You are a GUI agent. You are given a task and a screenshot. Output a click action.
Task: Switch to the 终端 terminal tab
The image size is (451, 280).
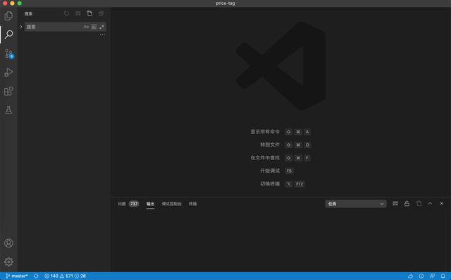(x=192, y=204)
